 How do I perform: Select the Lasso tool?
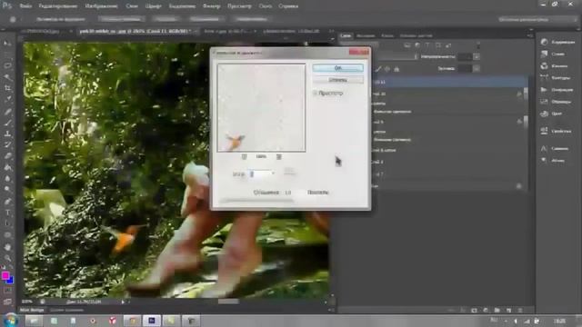[7, 65]
